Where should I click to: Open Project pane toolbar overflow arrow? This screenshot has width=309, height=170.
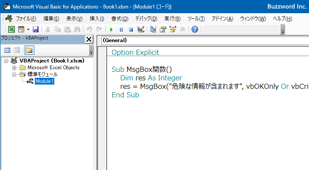pyautogui.click(x=91, y=50)
